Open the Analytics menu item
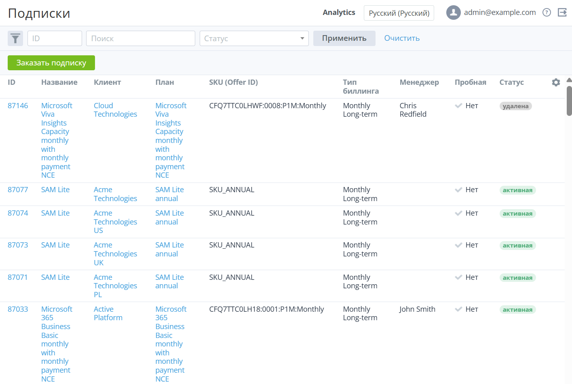 (x=339, y=13)
